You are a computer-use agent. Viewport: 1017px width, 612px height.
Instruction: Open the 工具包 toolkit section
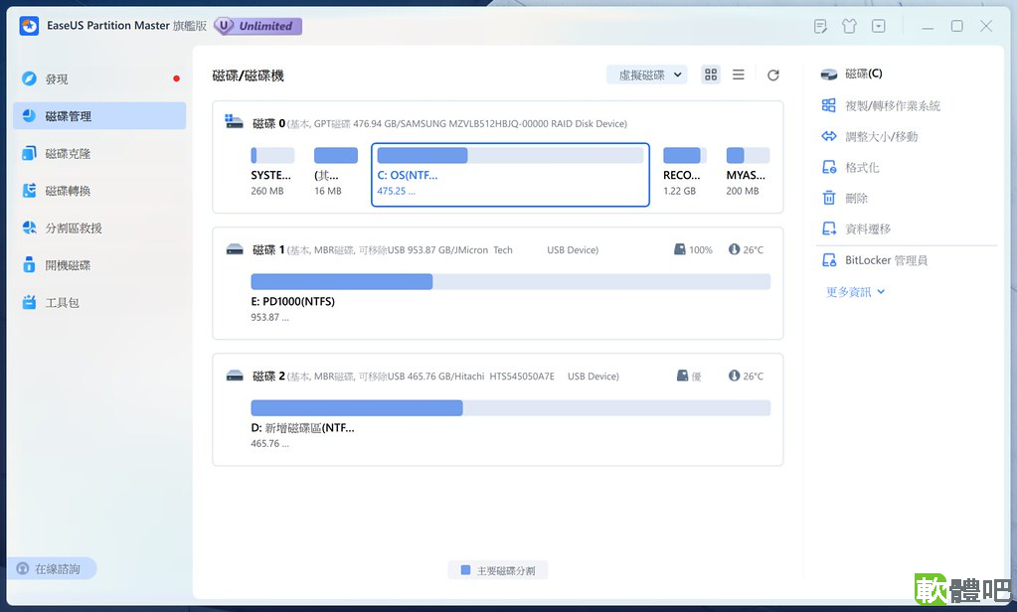tap(99, 303)
